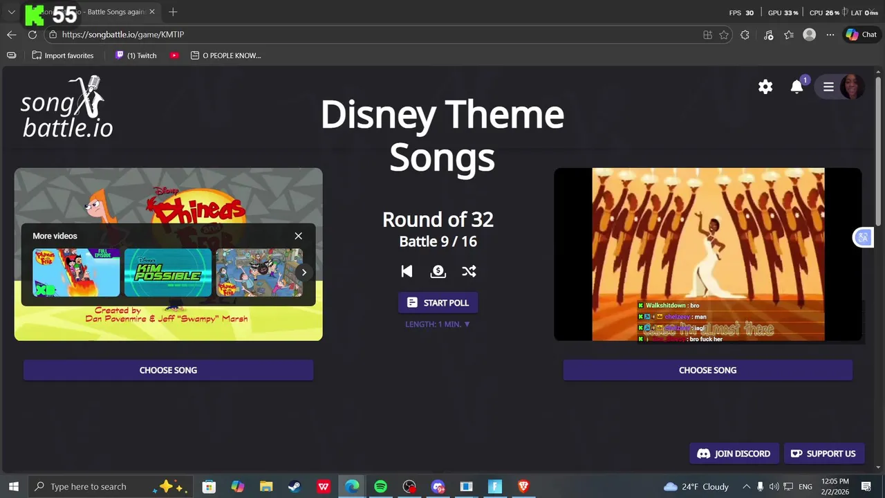885x498 pixels.
Task: Open the split screen icon in address bar
Action: pyautogui.click(x=707, y=35)
